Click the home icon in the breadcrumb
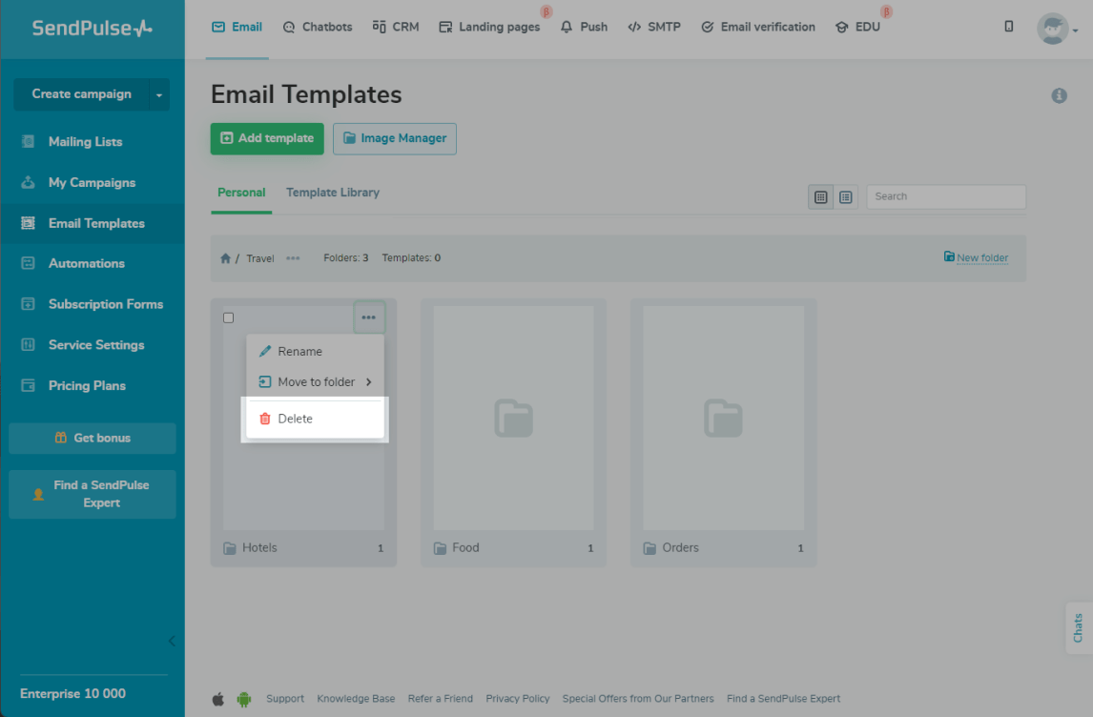This screenshot has width=1093, height=717. coord(225,258)
